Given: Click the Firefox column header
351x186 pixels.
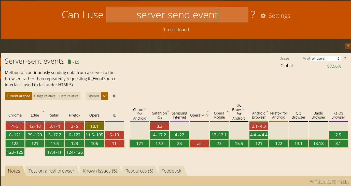Looking at the screenshot, I should 75,115.
